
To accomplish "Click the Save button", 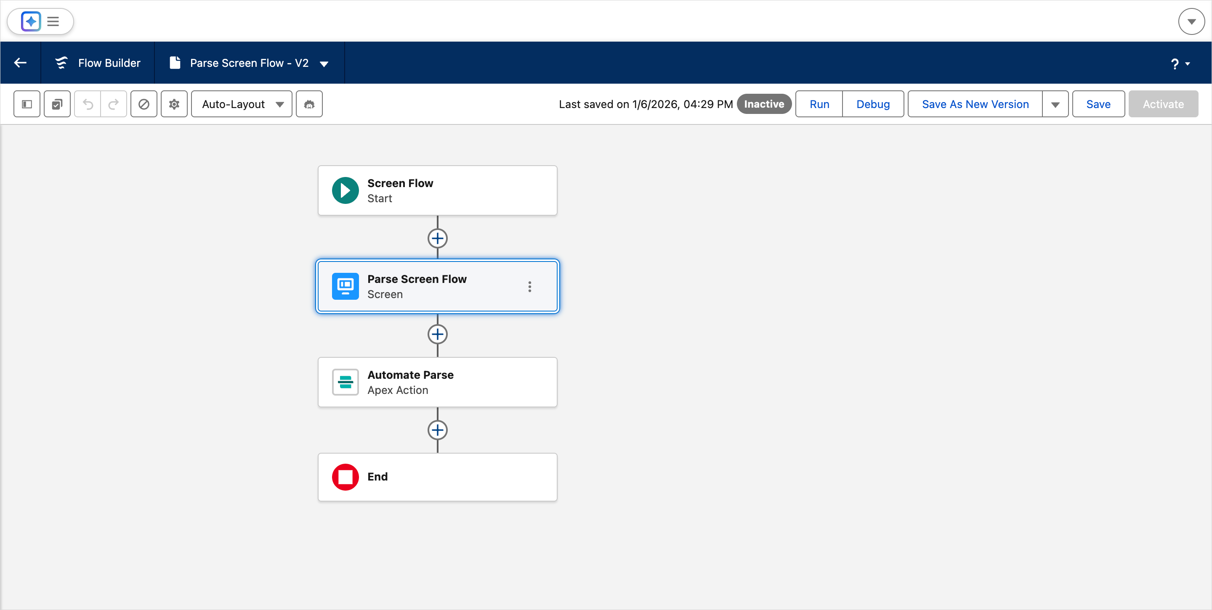I will (x=1098, y=104).
